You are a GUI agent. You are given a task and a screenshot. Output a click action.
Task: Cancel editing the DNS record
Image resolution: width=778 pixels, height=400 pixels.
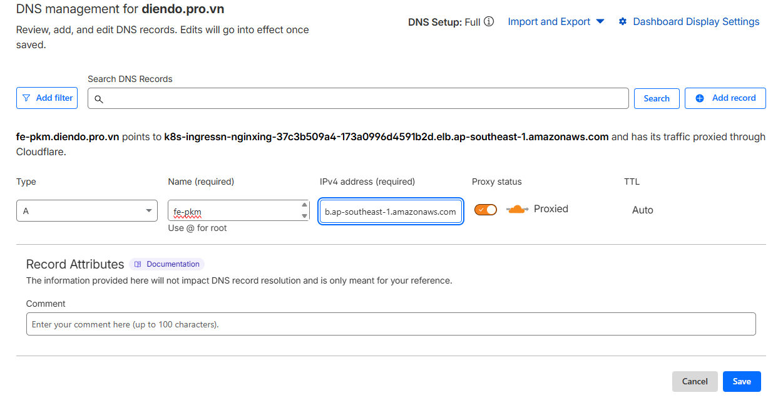point(695,381)
